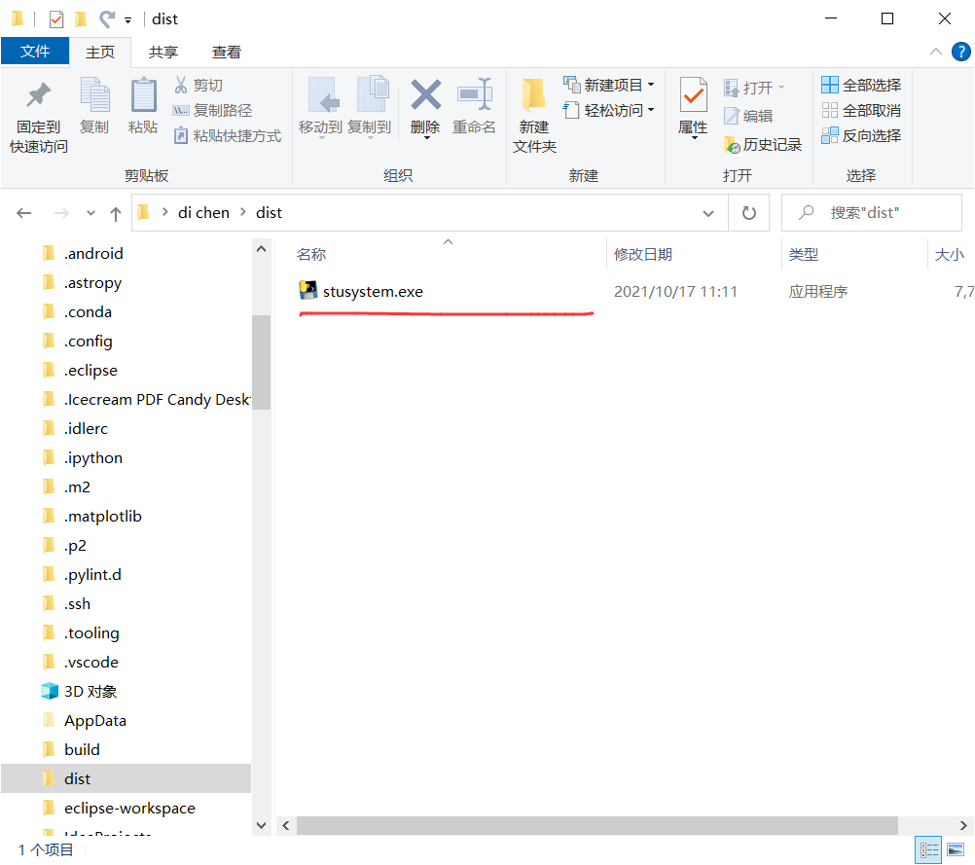The image size is (975, 865).
Task: Open the File (文件) tab
Action: click(x=35, y=51)
